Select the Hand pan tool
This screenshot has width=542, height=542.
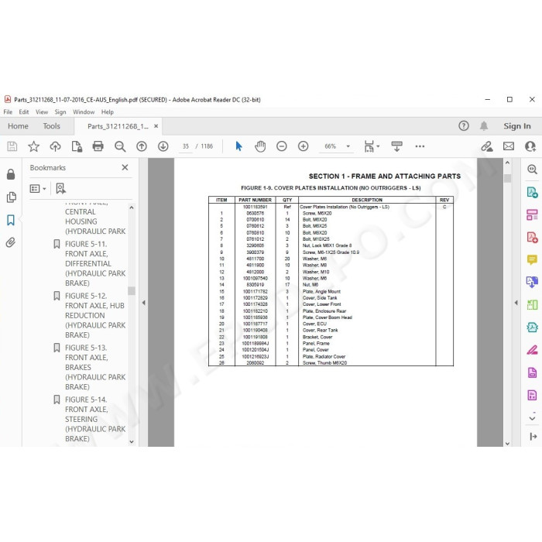pyautogui.click(x=260, y=146)
